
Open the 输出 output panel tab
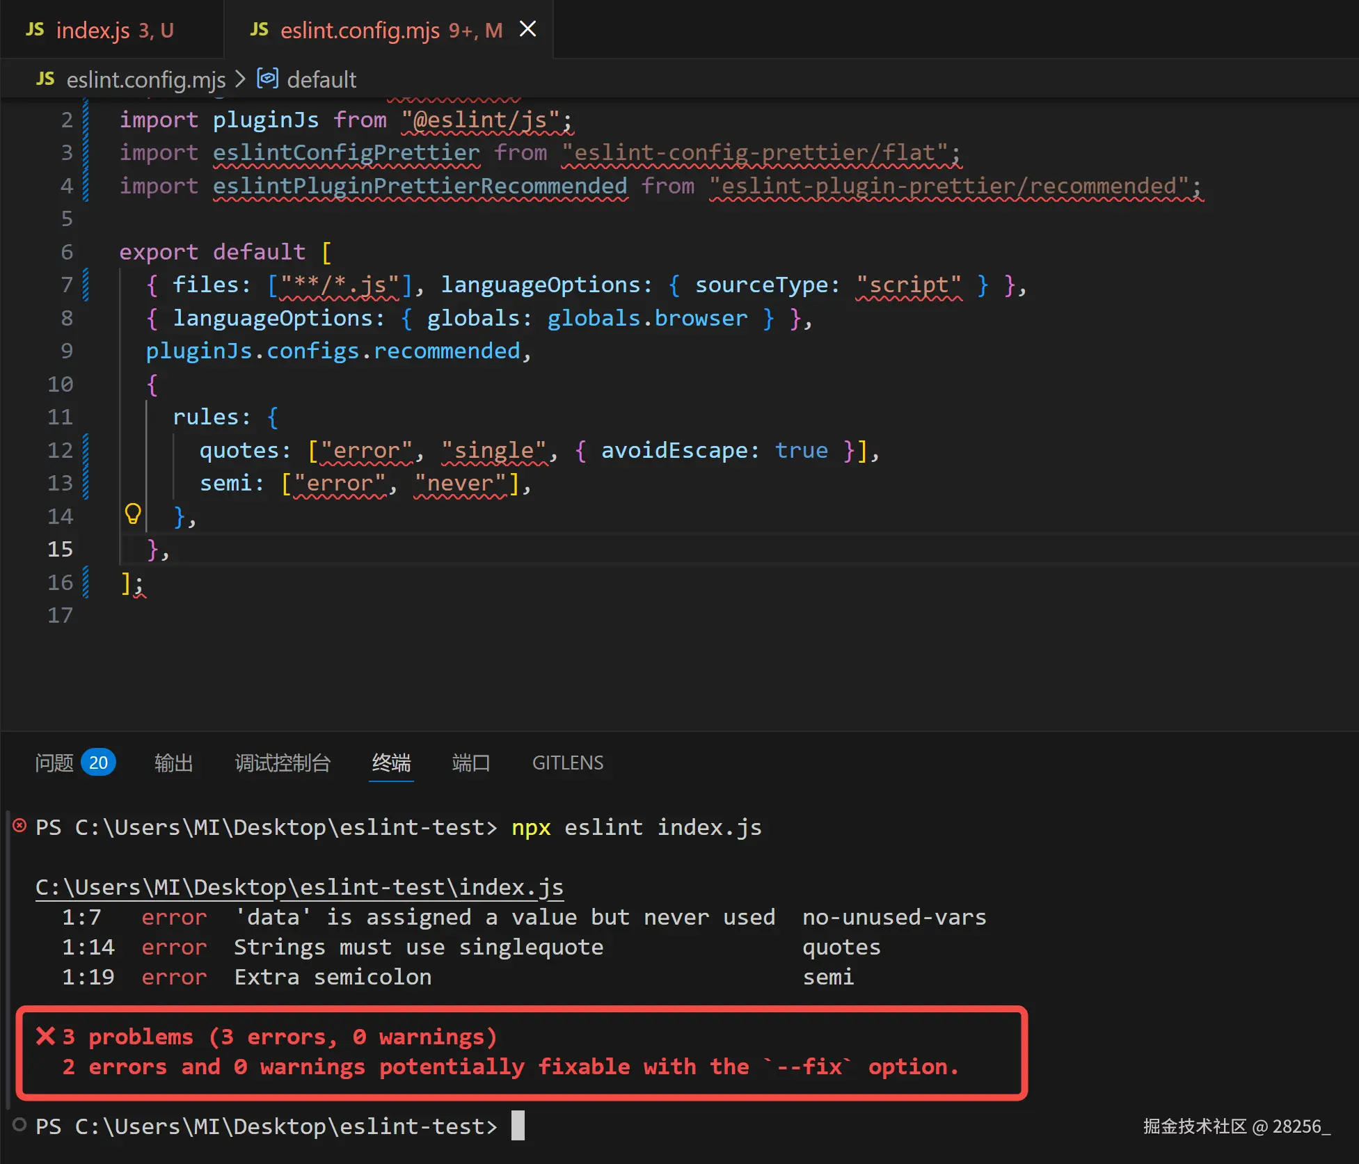pyautogui.click(x=173, y=763)
